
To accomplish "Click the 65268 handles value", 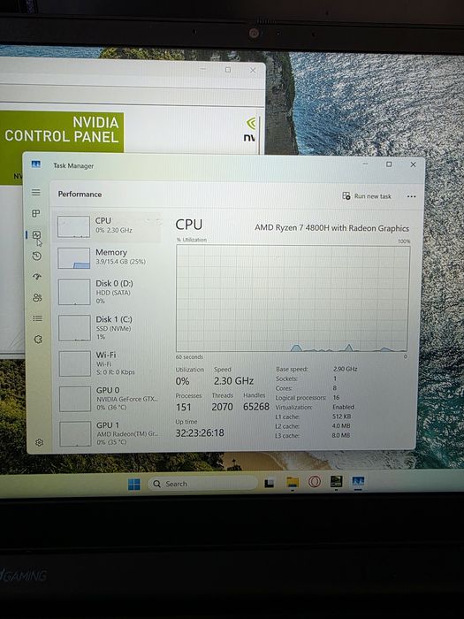I will tap(256, 407).
